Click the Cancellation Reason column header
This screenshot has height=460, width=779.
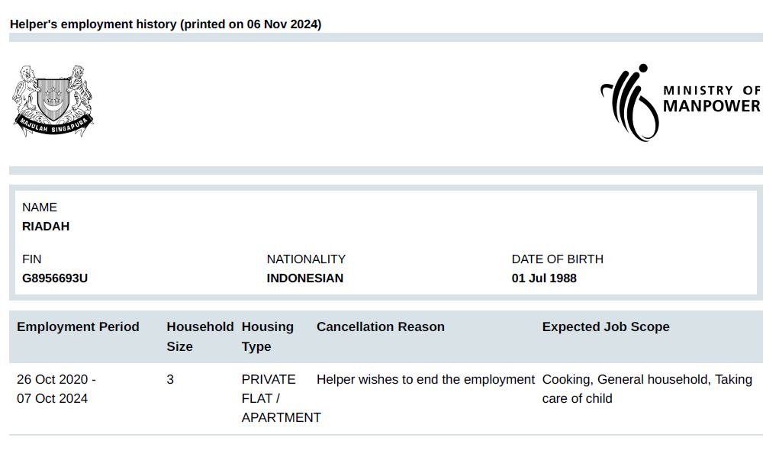click(380, 327)
